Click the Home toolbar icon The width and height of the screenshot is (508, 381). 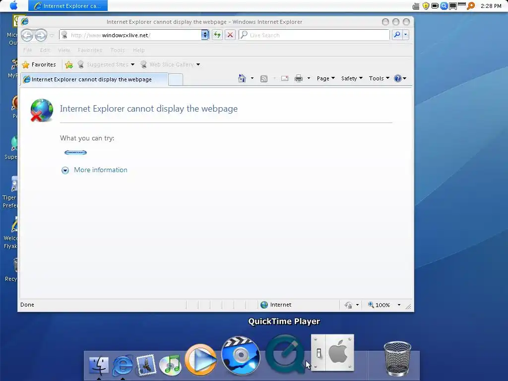click(242, 78)
